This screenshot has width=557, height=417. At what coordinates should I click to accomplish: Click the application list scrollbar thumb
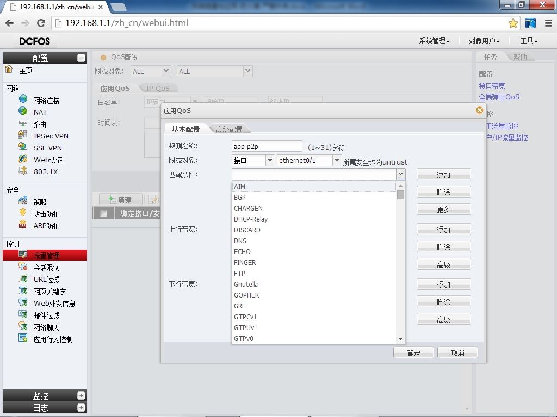[x=400, y=195]
